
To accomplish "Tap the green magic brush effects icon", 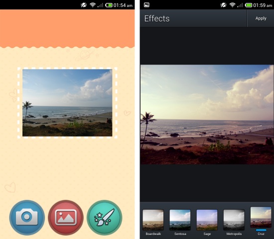I will point(104,217).
